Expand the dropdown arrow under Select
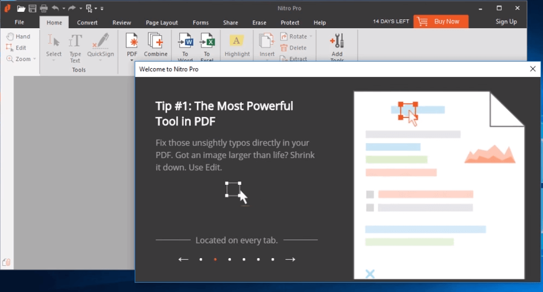 54,61
